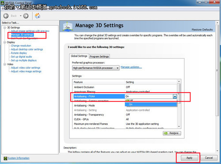Open Change resolution task
Image resolution: width=221 pixels, height=164 pixels.
21,46
